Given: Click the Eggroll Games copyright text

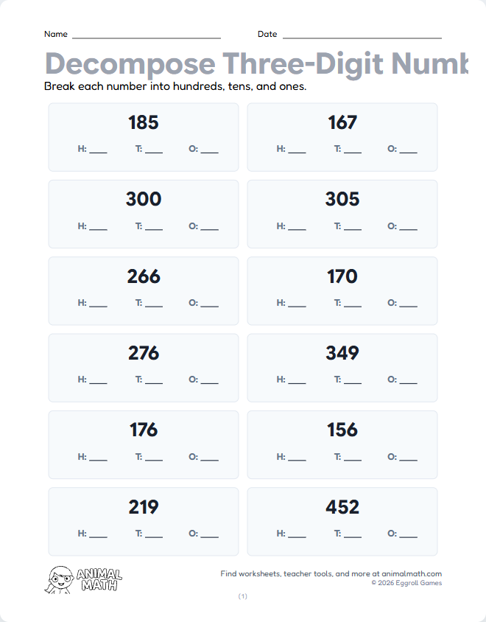Looking at the screenshot, I should tap(406, 583).
